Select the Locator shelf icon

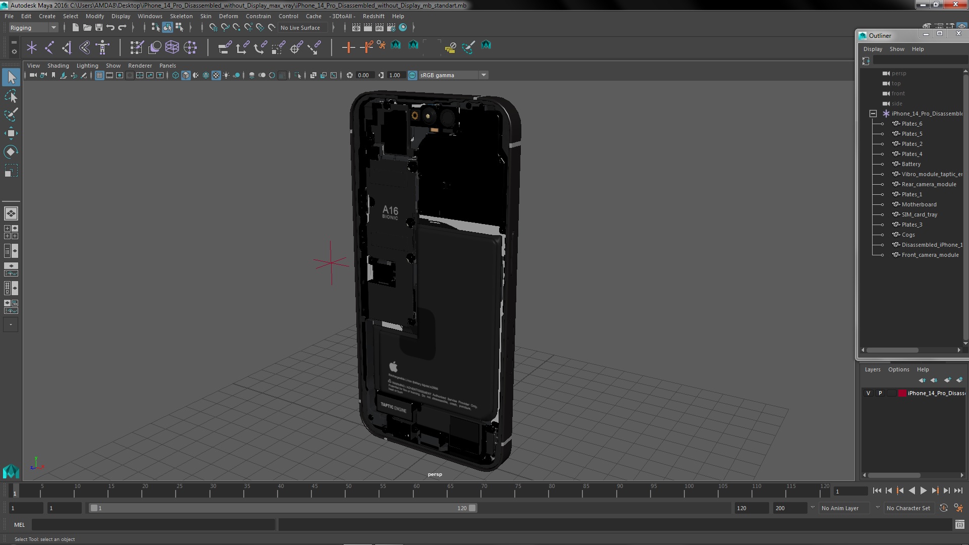(x=32, y=47)
